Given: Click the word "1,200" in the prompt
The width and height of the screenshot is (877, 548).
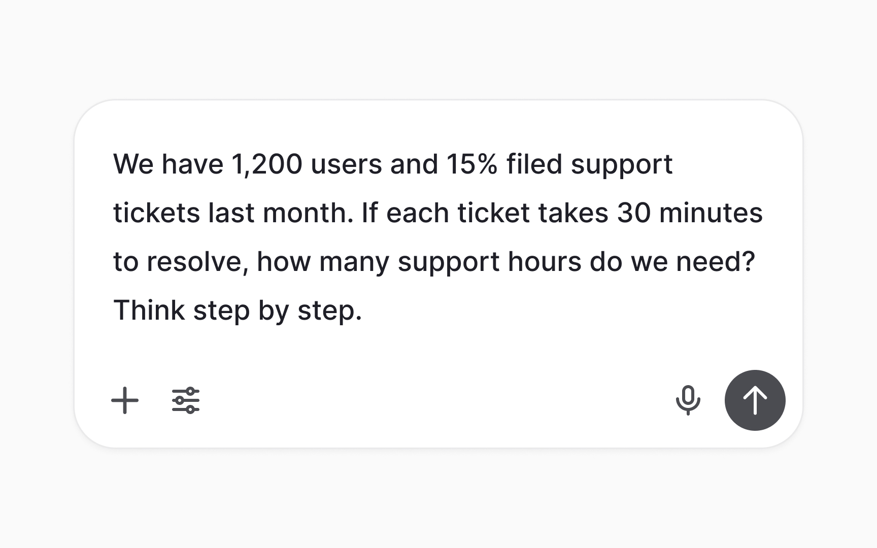Looking at the screenshot, I should pos(267,164).
